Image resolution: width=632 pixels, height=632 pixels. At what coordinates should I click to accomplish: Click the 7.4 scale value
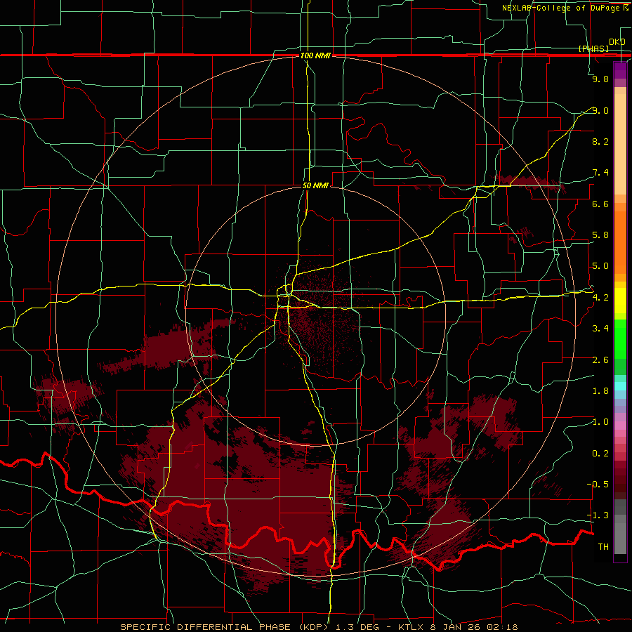pos(600,173)
